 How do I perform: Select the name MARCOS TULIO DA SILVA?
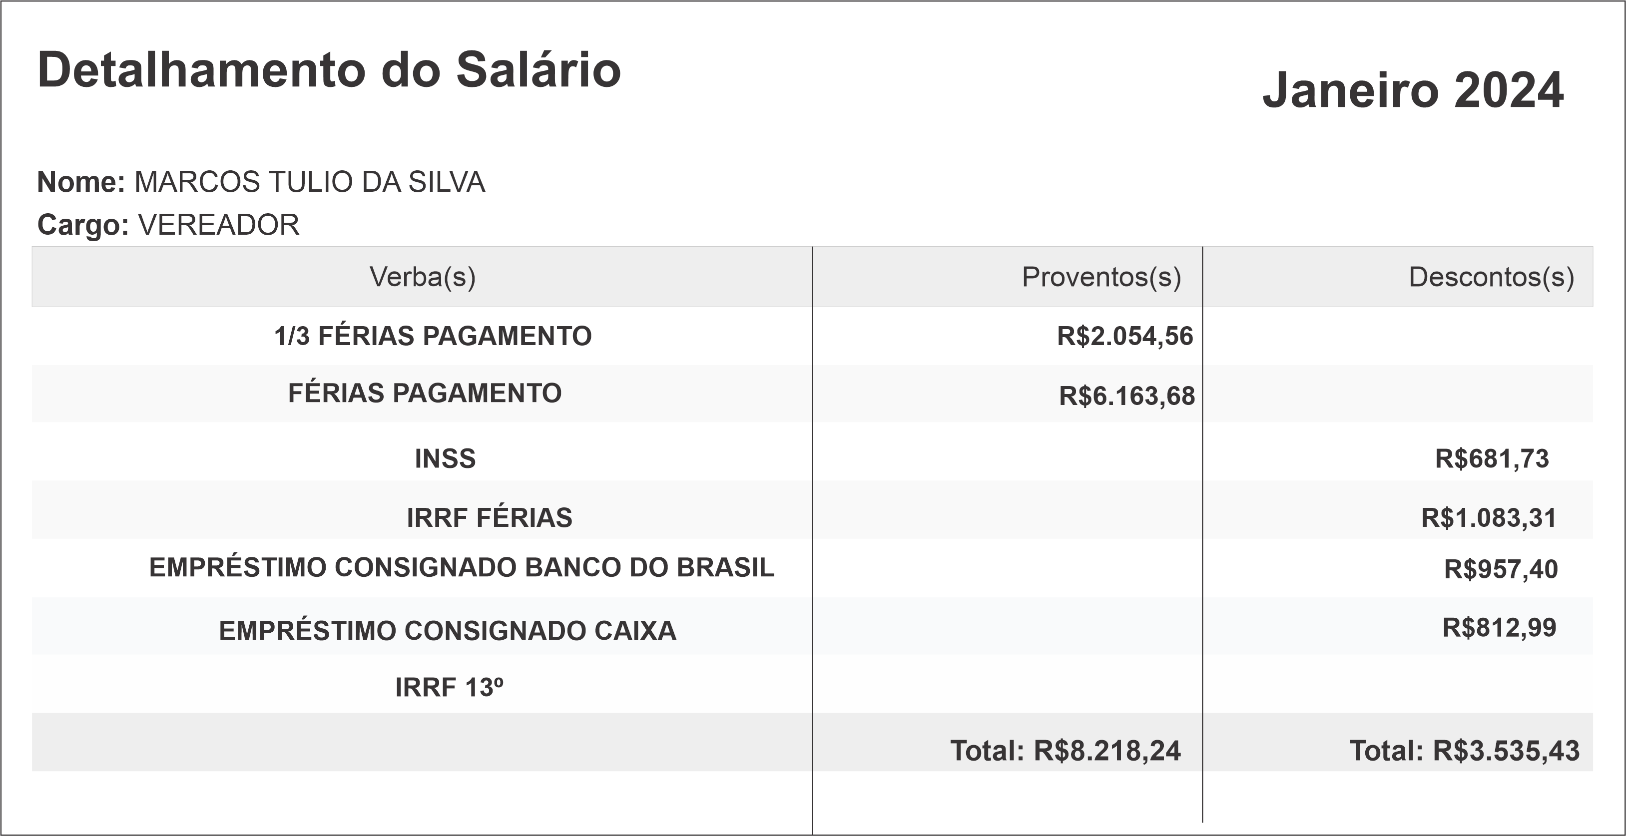pos(309,182)
